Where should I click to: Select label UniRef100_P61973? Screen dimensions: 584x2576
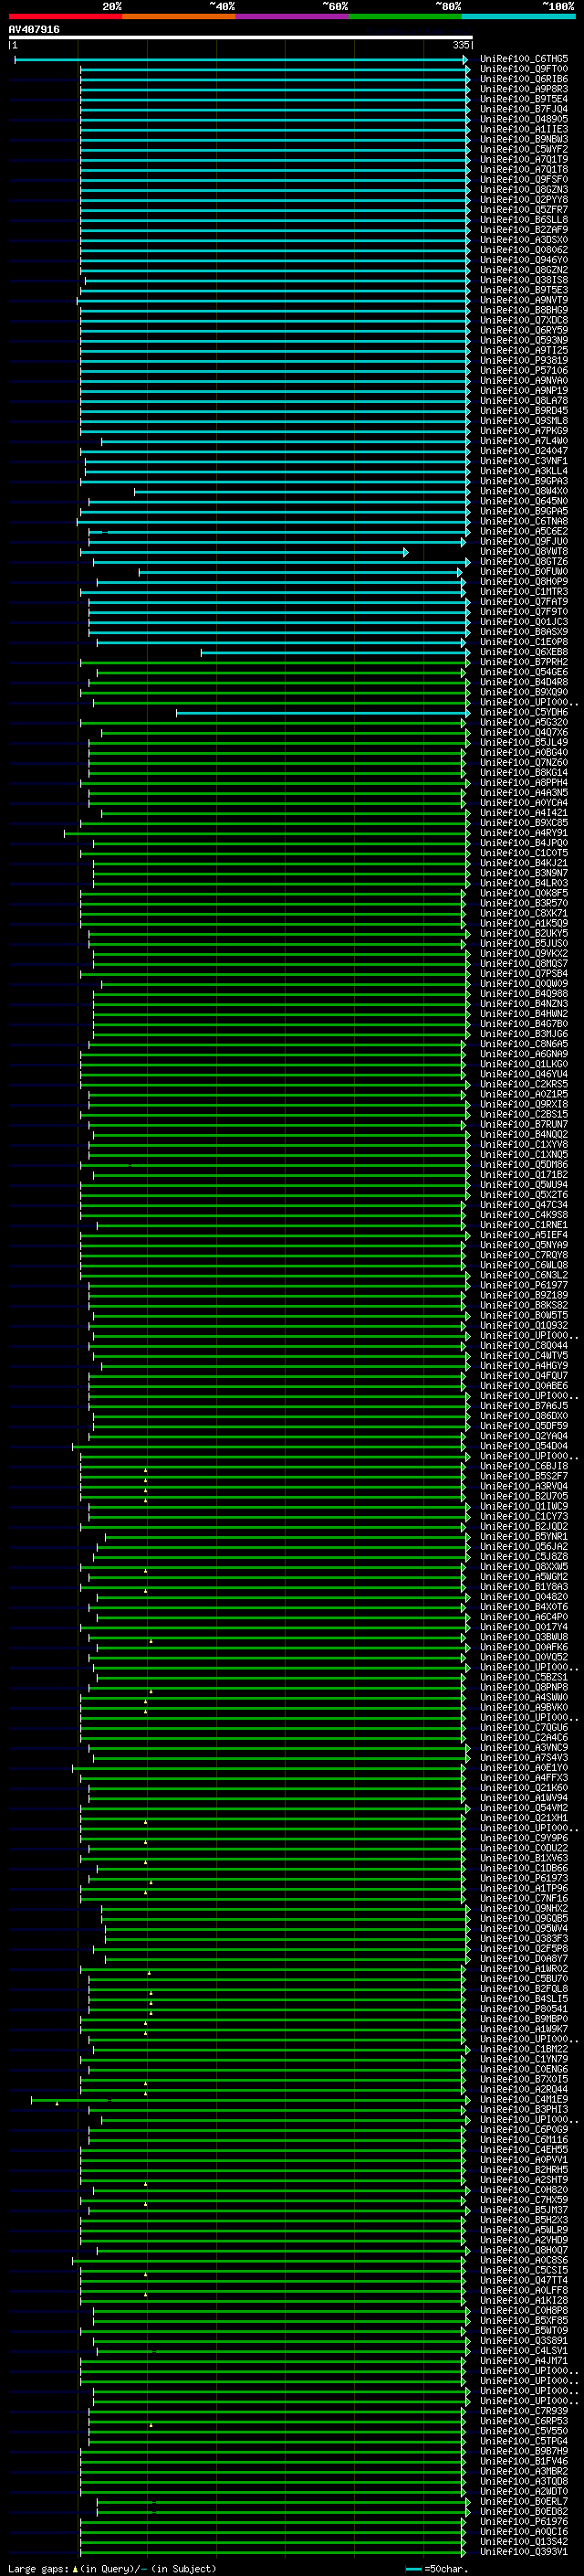click(x=524, y=1879)
